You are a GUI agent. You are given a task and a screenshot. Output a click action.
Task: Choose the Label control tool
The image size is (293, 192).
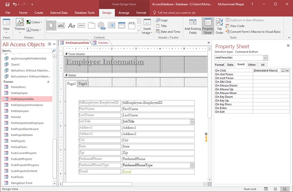[x=71, y=25]
